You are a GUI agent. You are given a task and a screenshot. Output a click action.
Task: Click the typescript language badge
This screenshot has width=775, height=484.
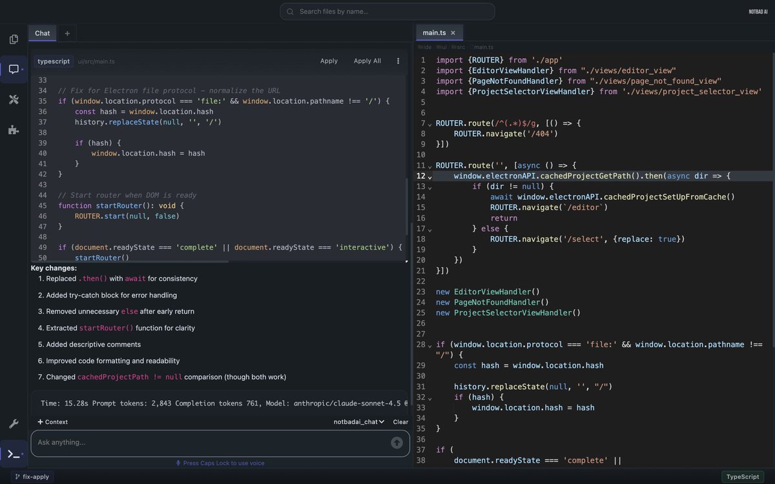54,61
